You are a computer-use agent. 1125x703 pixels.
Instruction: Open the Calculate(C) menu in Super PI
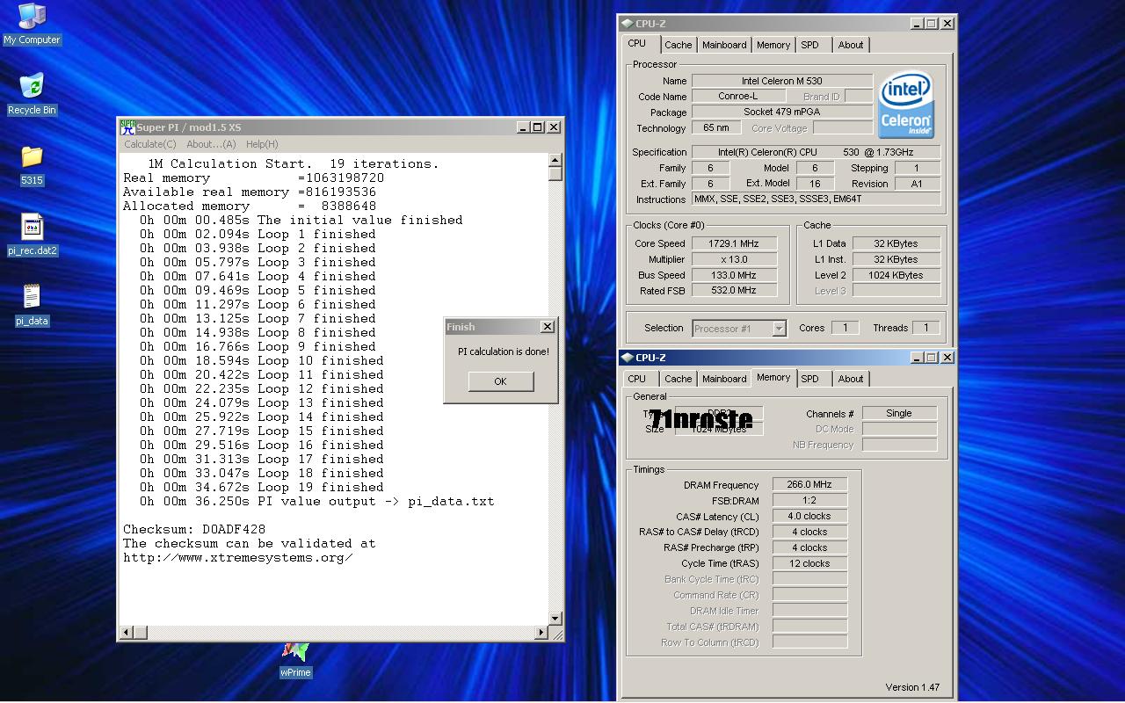(x=149, y=144)
